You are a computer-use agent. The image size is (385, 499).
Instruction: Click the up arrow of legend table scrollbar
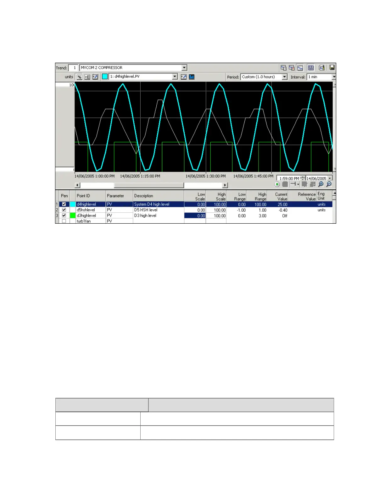coord(334,193)
